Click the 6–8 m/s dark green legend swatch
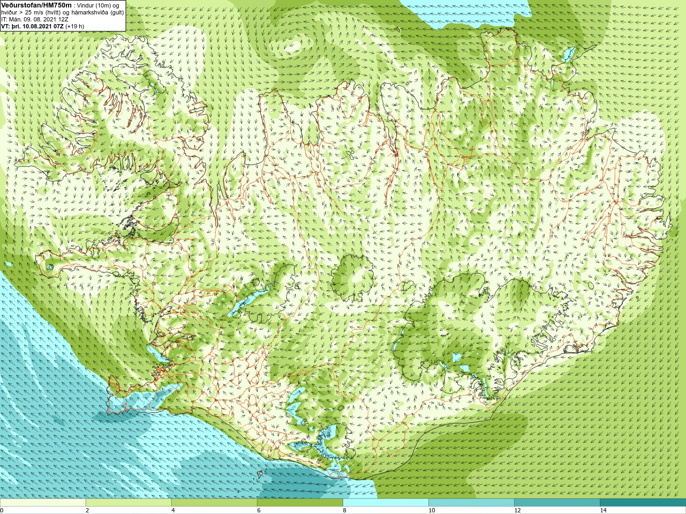 point(300,503)
